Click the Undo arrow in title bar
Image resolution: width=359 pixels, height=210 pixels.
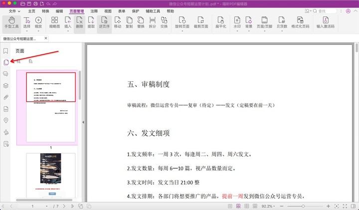click(x=48, y=3)
